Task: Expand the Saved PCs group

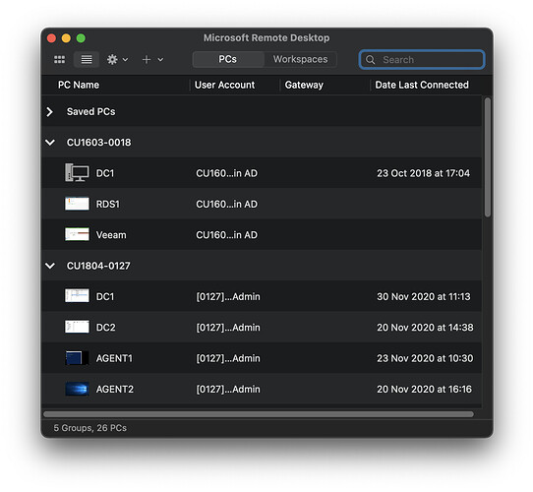Action: 49,111
